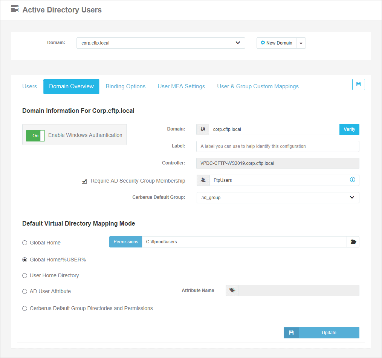Uncheck Require AD Security Group Membership
Screen dimensions: 382x358
tap(84, 181)
